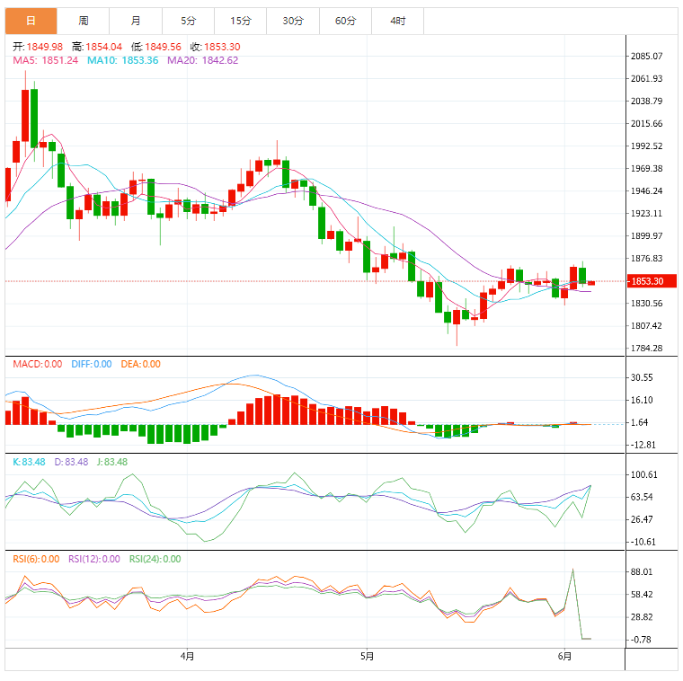Open the 5分 timeframe tab
This screenshot has width=683, height=681.
(188, 21)
